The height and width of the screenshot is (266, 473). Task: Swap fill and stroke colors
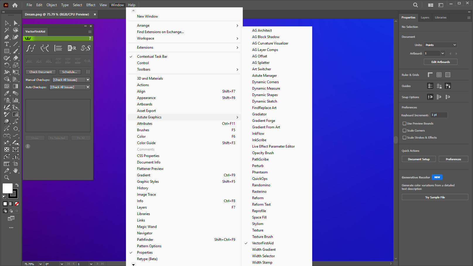17,185
